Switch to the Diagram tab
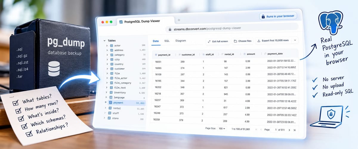Viewport: 358px width, 149px height. click(x=181, y=41)
